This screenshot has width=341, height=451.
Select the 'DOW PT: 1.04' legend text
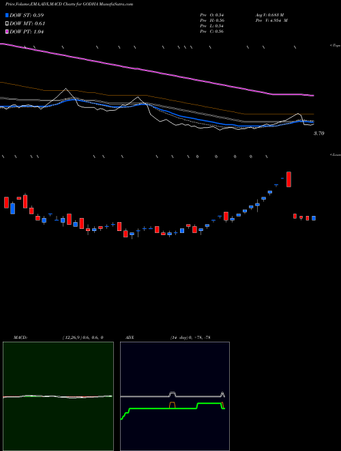pyautogui.click(x=27, y=32)
